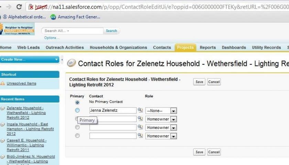Open contact lookup icon in last row
Image resolution: width=289 pixels, height=165 pixels.
coord(140,135)
